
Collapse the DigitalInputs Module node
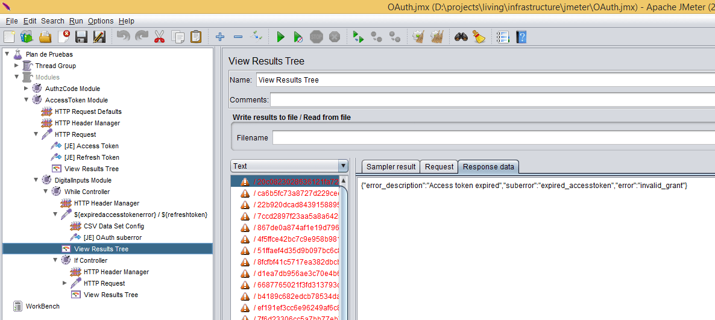point(36,180)
